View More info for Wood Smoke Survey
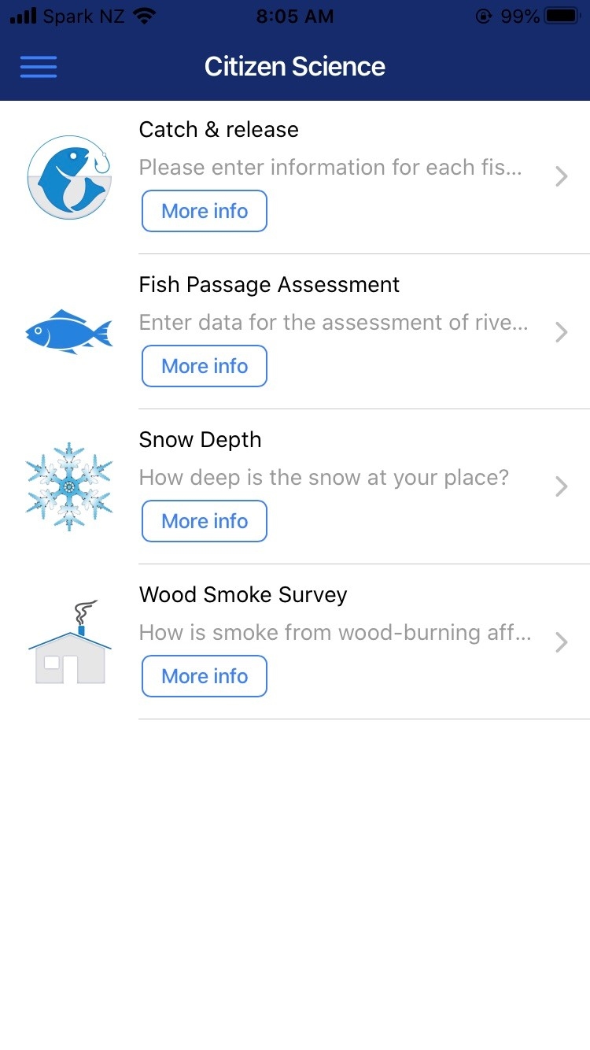590x1050 pixels. 205,676
